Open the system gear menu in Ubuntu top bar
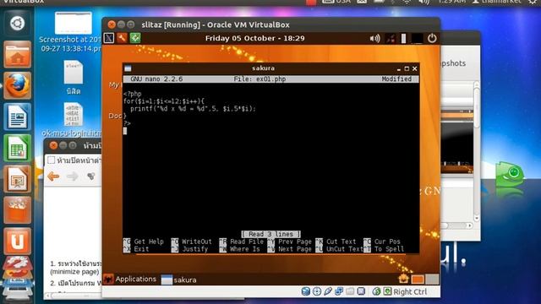 [x=533, y=2]
